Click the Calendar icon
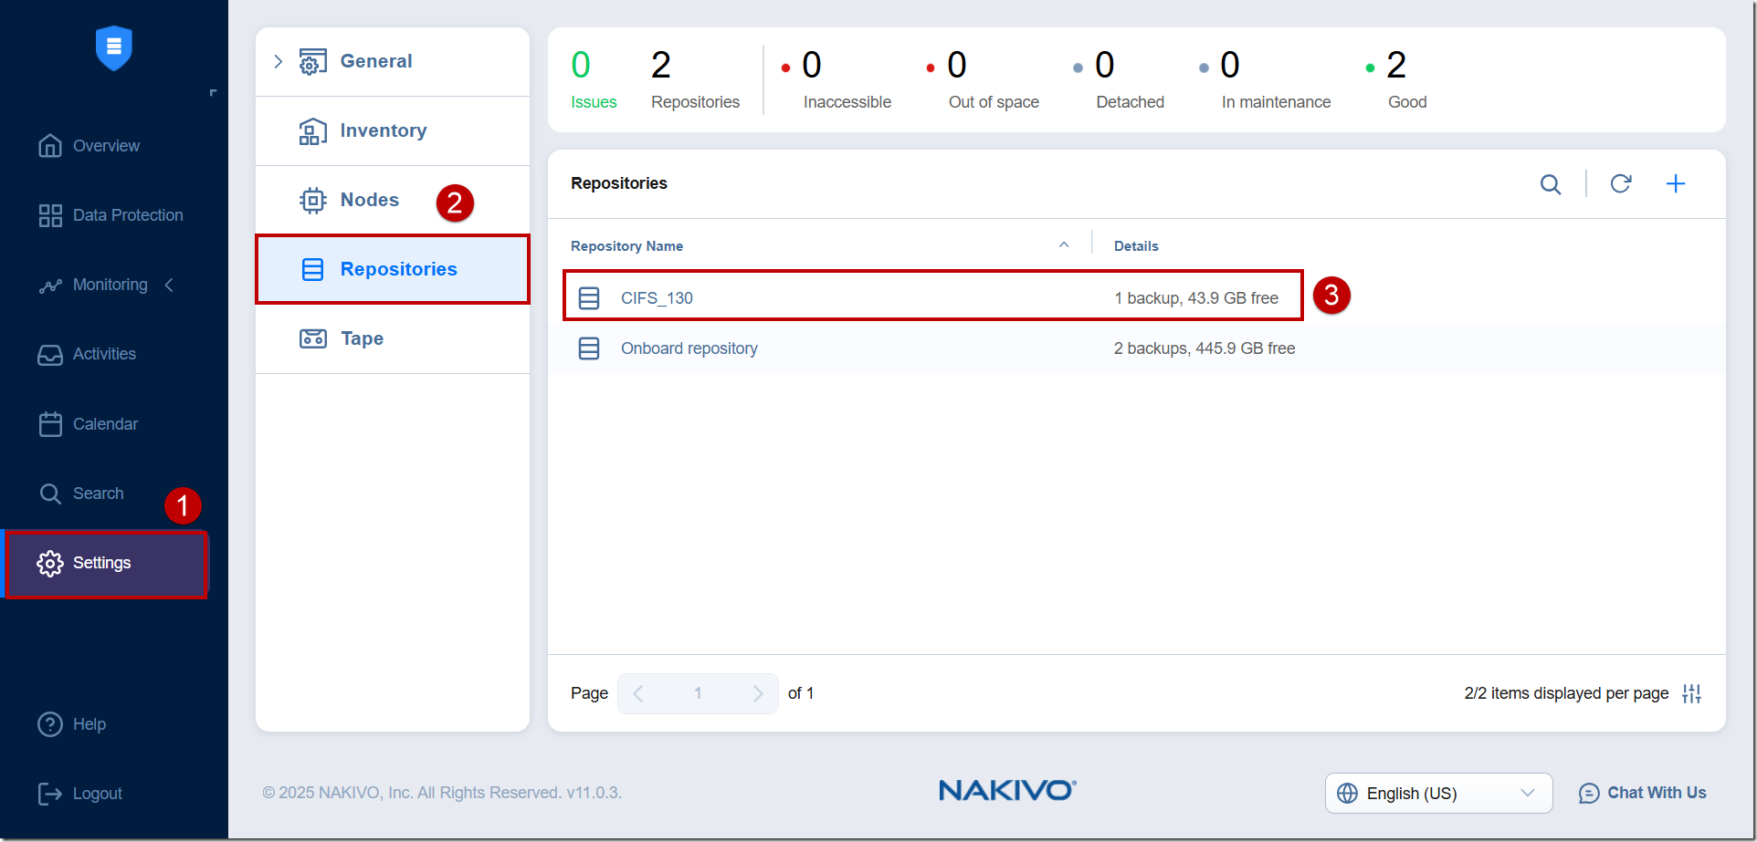 50,424
